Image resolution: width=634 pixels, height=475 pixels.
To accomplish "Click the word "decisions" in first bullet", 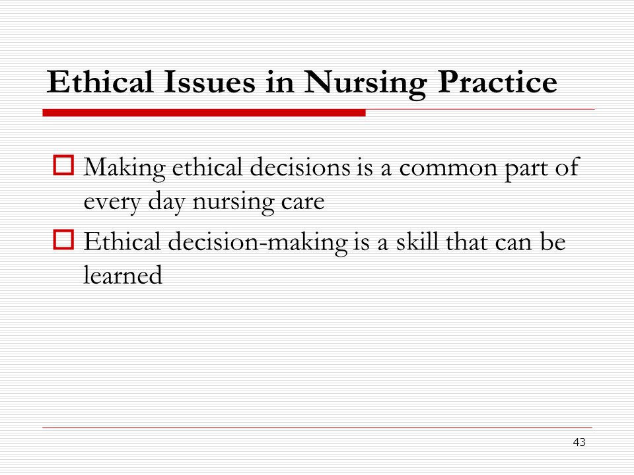I will click(x=300, y=166).
